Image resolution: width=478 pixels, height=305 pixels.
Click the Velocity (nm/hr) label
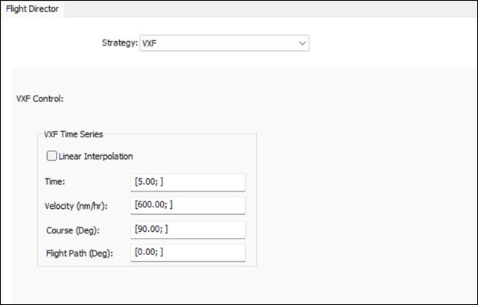tap(77, 205)
